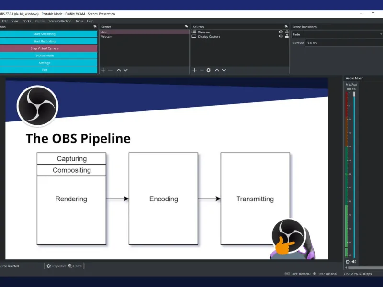The width and height of the screenshot is (383, 287).
Task: Move the selected scene up
Action: tap(118, 70)
